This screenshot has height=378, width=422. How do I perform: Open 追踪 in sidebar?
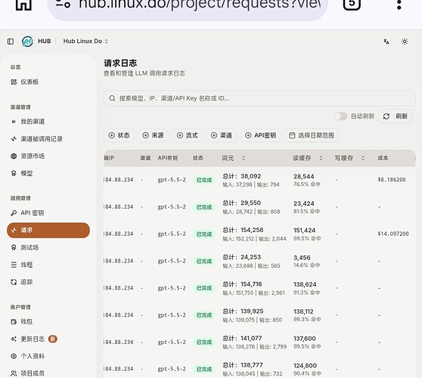tap(48, 282)
